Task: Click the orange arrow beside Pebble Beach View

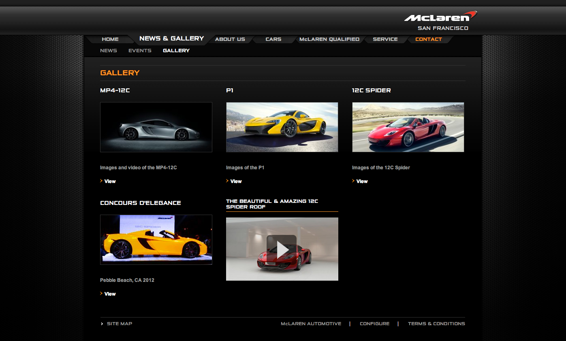Action: coord(101,294)
